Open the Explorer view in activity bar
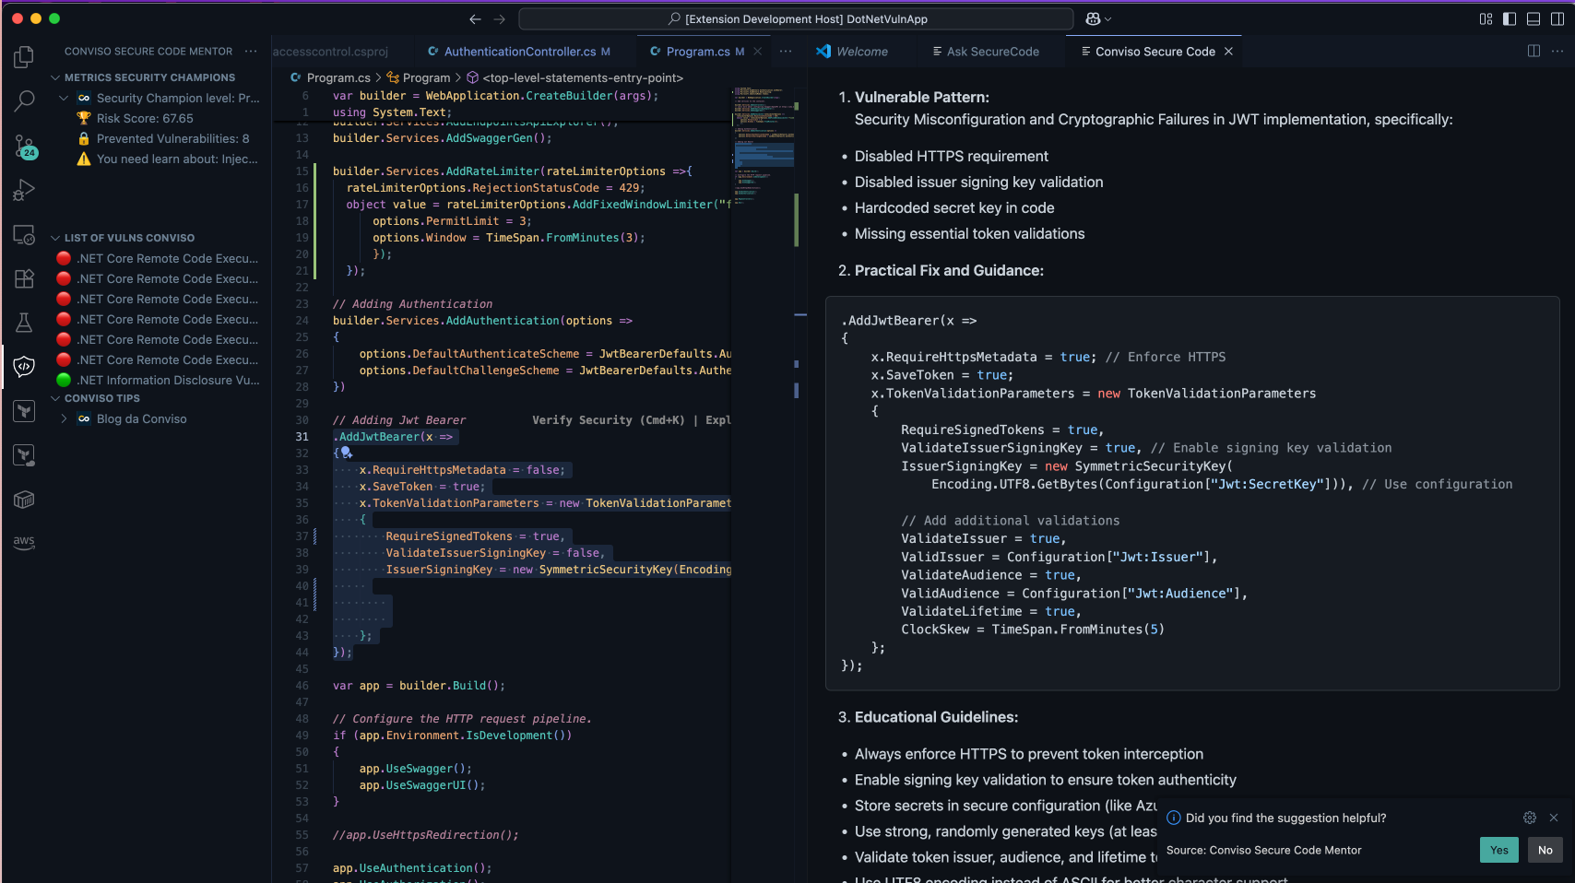Image resolution: width=1575 pixels, height=883 pixels. [x=24, y=57]
